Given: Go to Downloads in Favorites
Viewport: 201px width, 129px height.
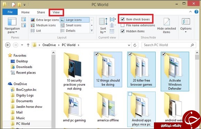Looking at the screenshot, I should 21,67.
